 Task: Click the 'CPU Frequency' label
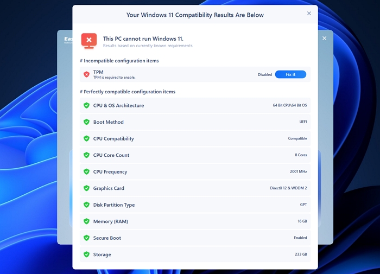coord(110,172)
